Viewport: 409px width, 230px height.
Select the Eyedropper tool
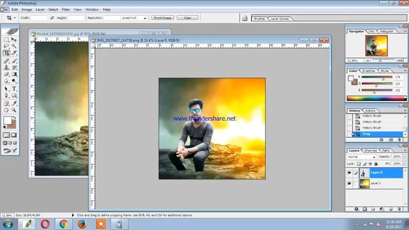[14, 103]
